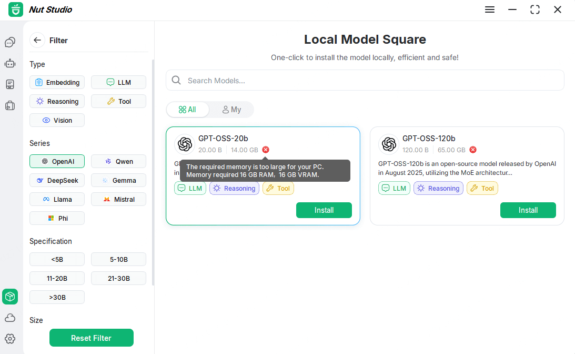Click the LLM tag on GPT-OSS-20b
The height and width of the screenshot is (354, 575).
coord(190,189)
